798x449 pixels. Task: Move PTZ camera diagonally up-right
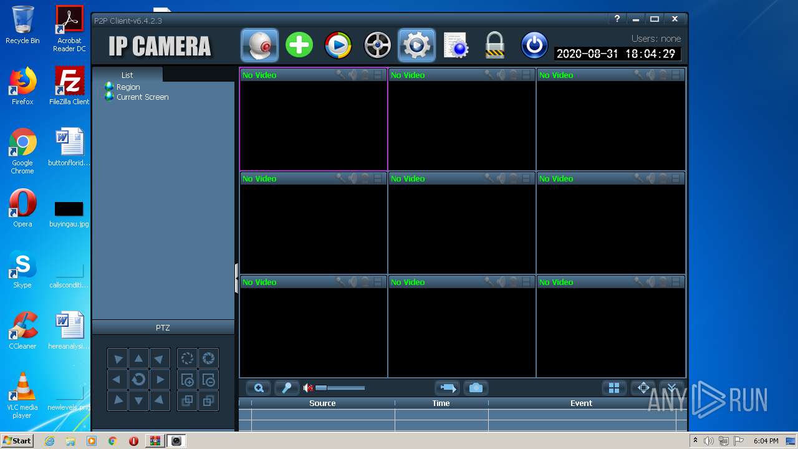(160, 359)
